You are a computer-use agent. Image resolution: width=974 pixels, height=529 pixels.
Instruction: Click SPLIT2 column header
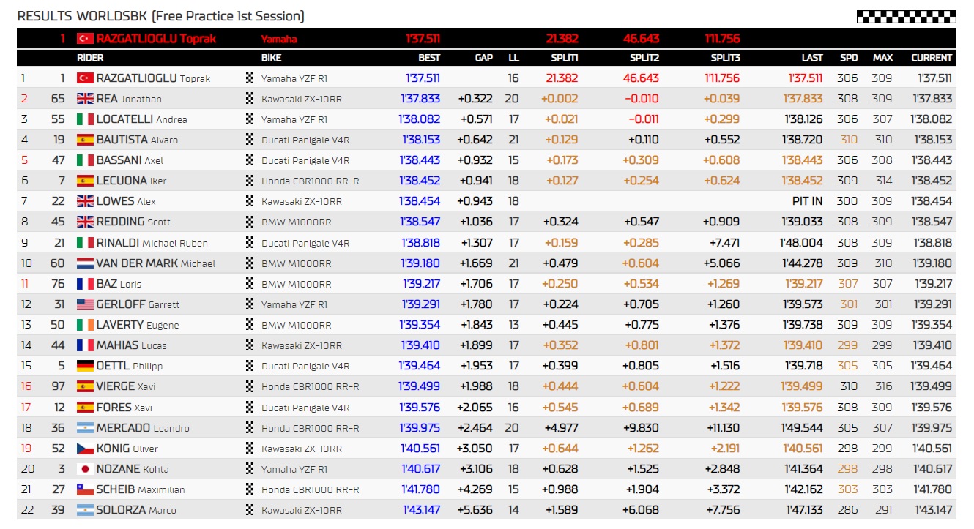pos(644,57)
